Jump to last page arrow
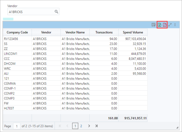 96,126
